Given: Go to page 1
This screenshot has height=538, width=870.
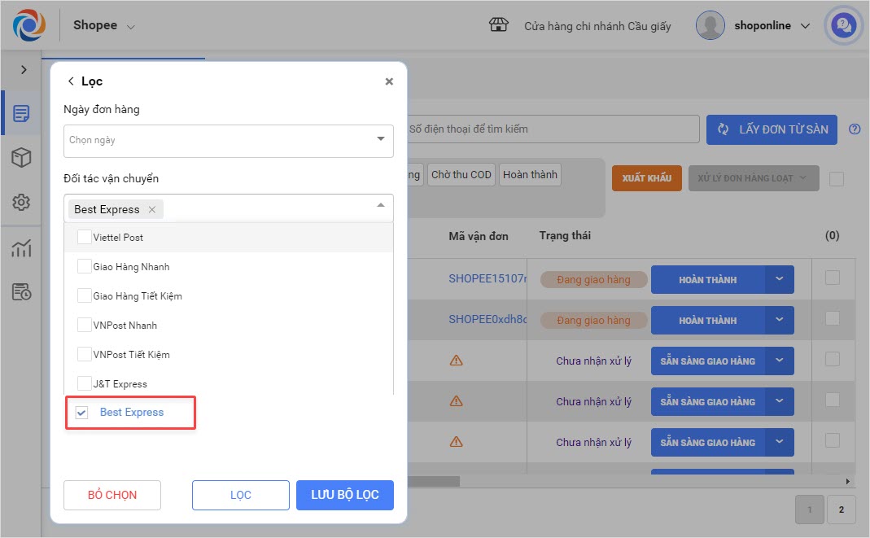Looking at the screenshot, I should (810, 510).
